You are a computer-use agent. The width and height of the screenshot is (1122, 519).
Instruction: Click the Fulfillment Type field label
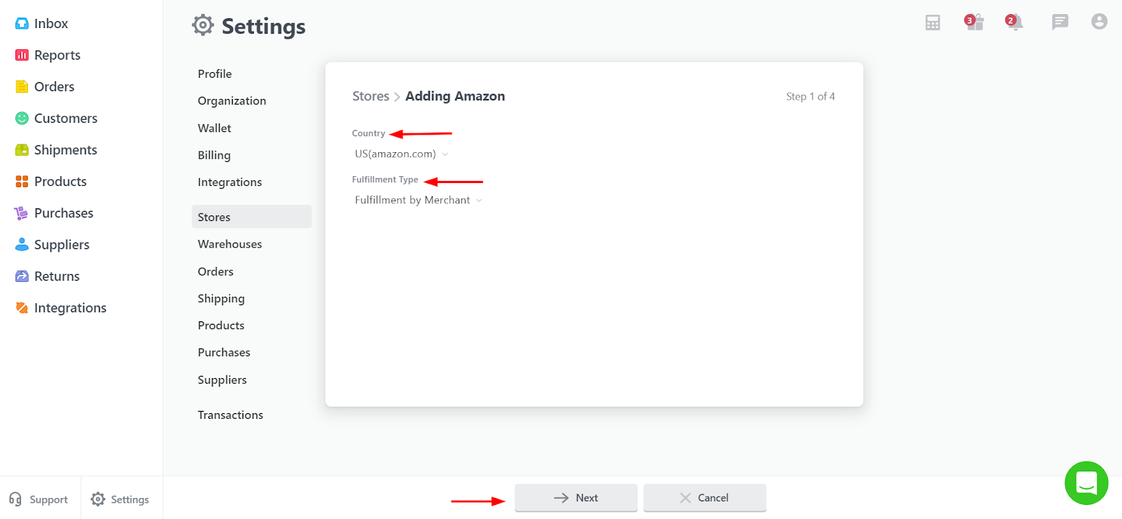(385, 180)
